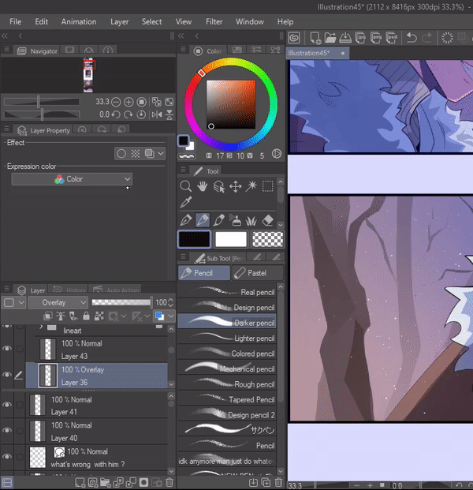Hide the 'what's wrong with him ?' layer
Viewport: 473px width, 490px height.
point(7,457)
